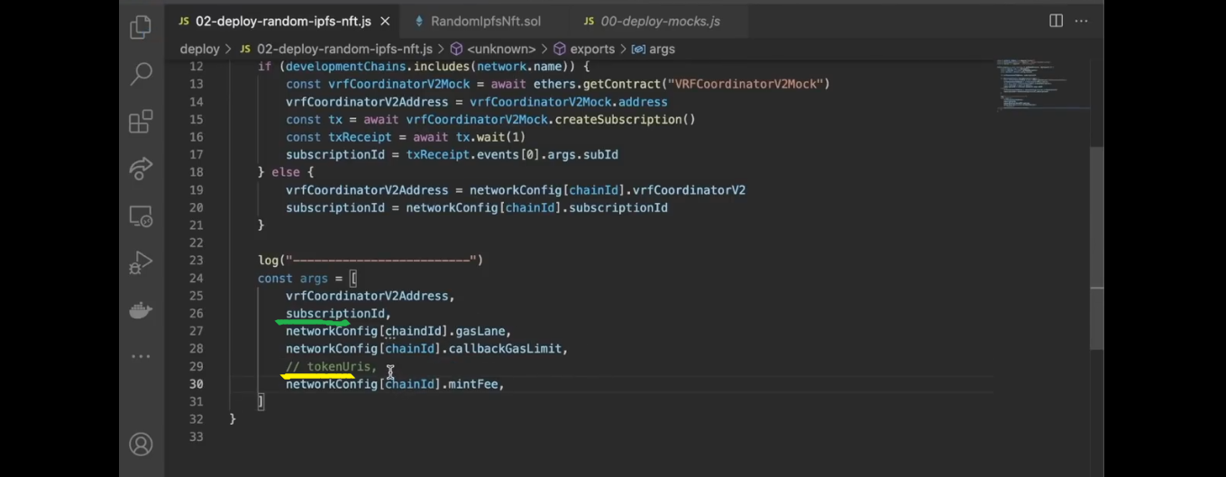Click line number 30 in gutter
The height and width of the screenshot is (477, 1226).
pyautogui.click(x=196, y=384)
